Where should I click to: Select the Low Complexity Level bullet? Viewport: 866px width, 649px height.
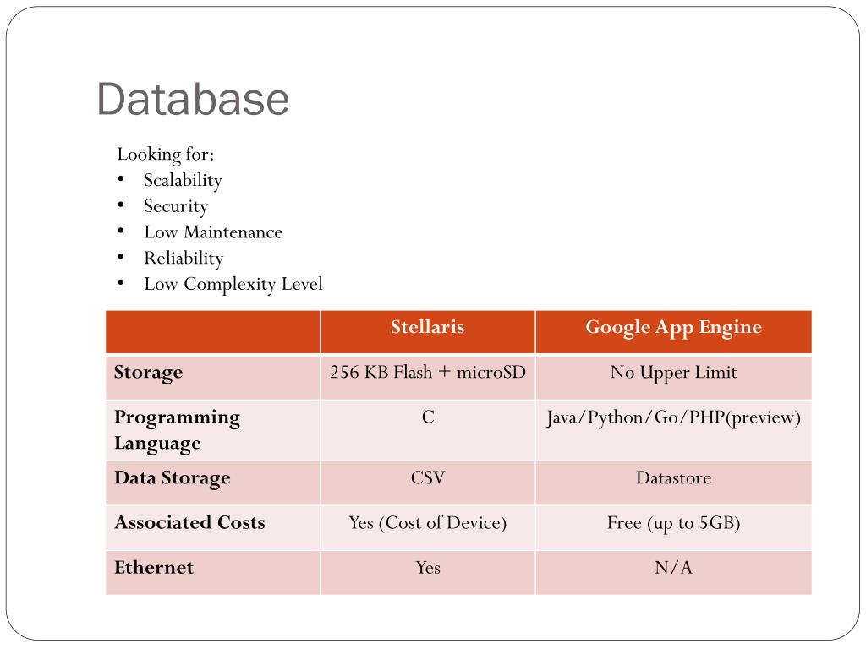pyautogui.click(x=233, y=284)
